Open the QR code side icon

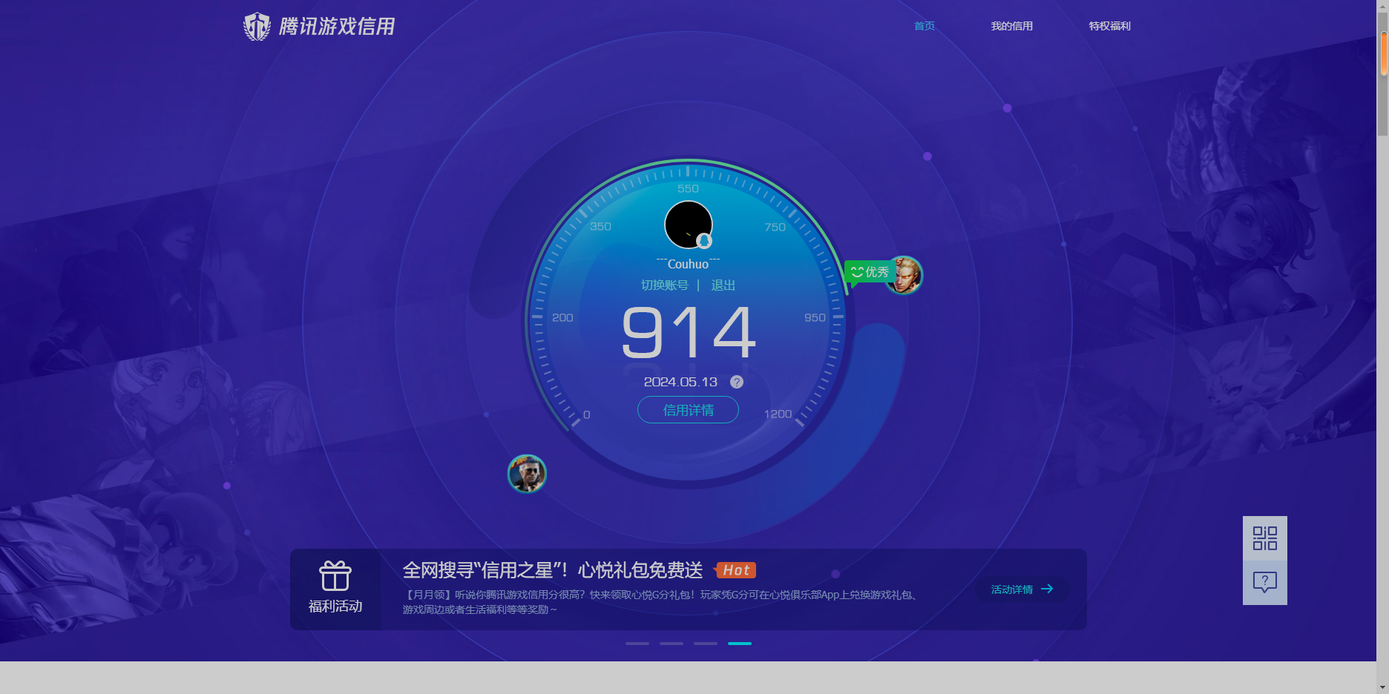pos(1265,538)
